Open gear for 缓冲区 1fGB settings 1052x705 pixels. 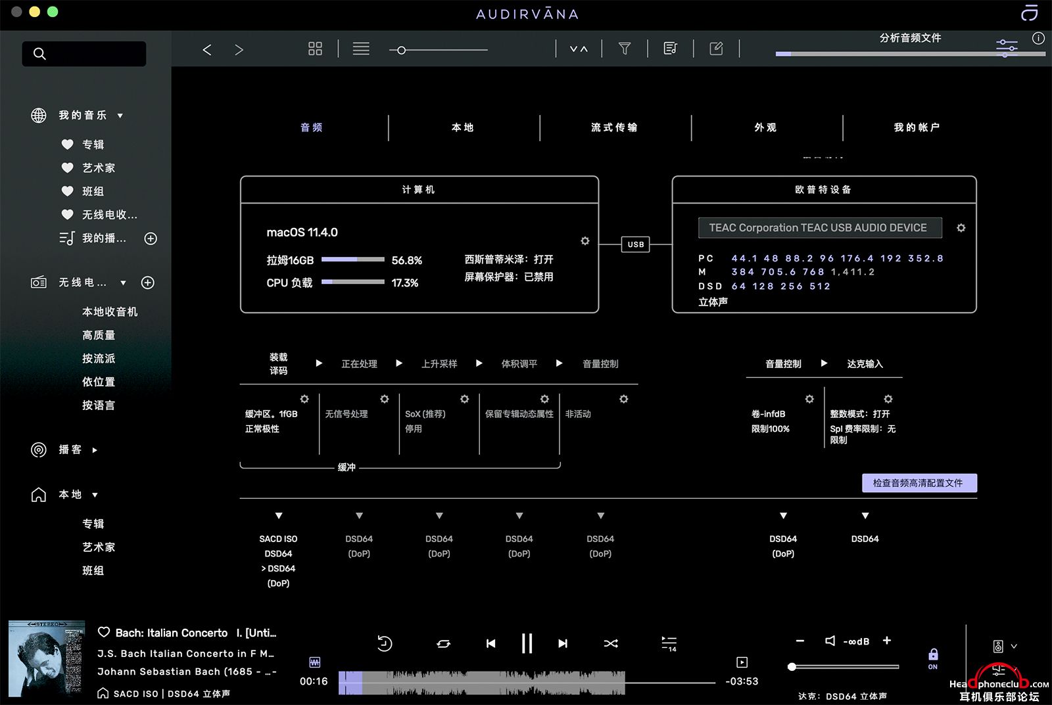(304, 399)
